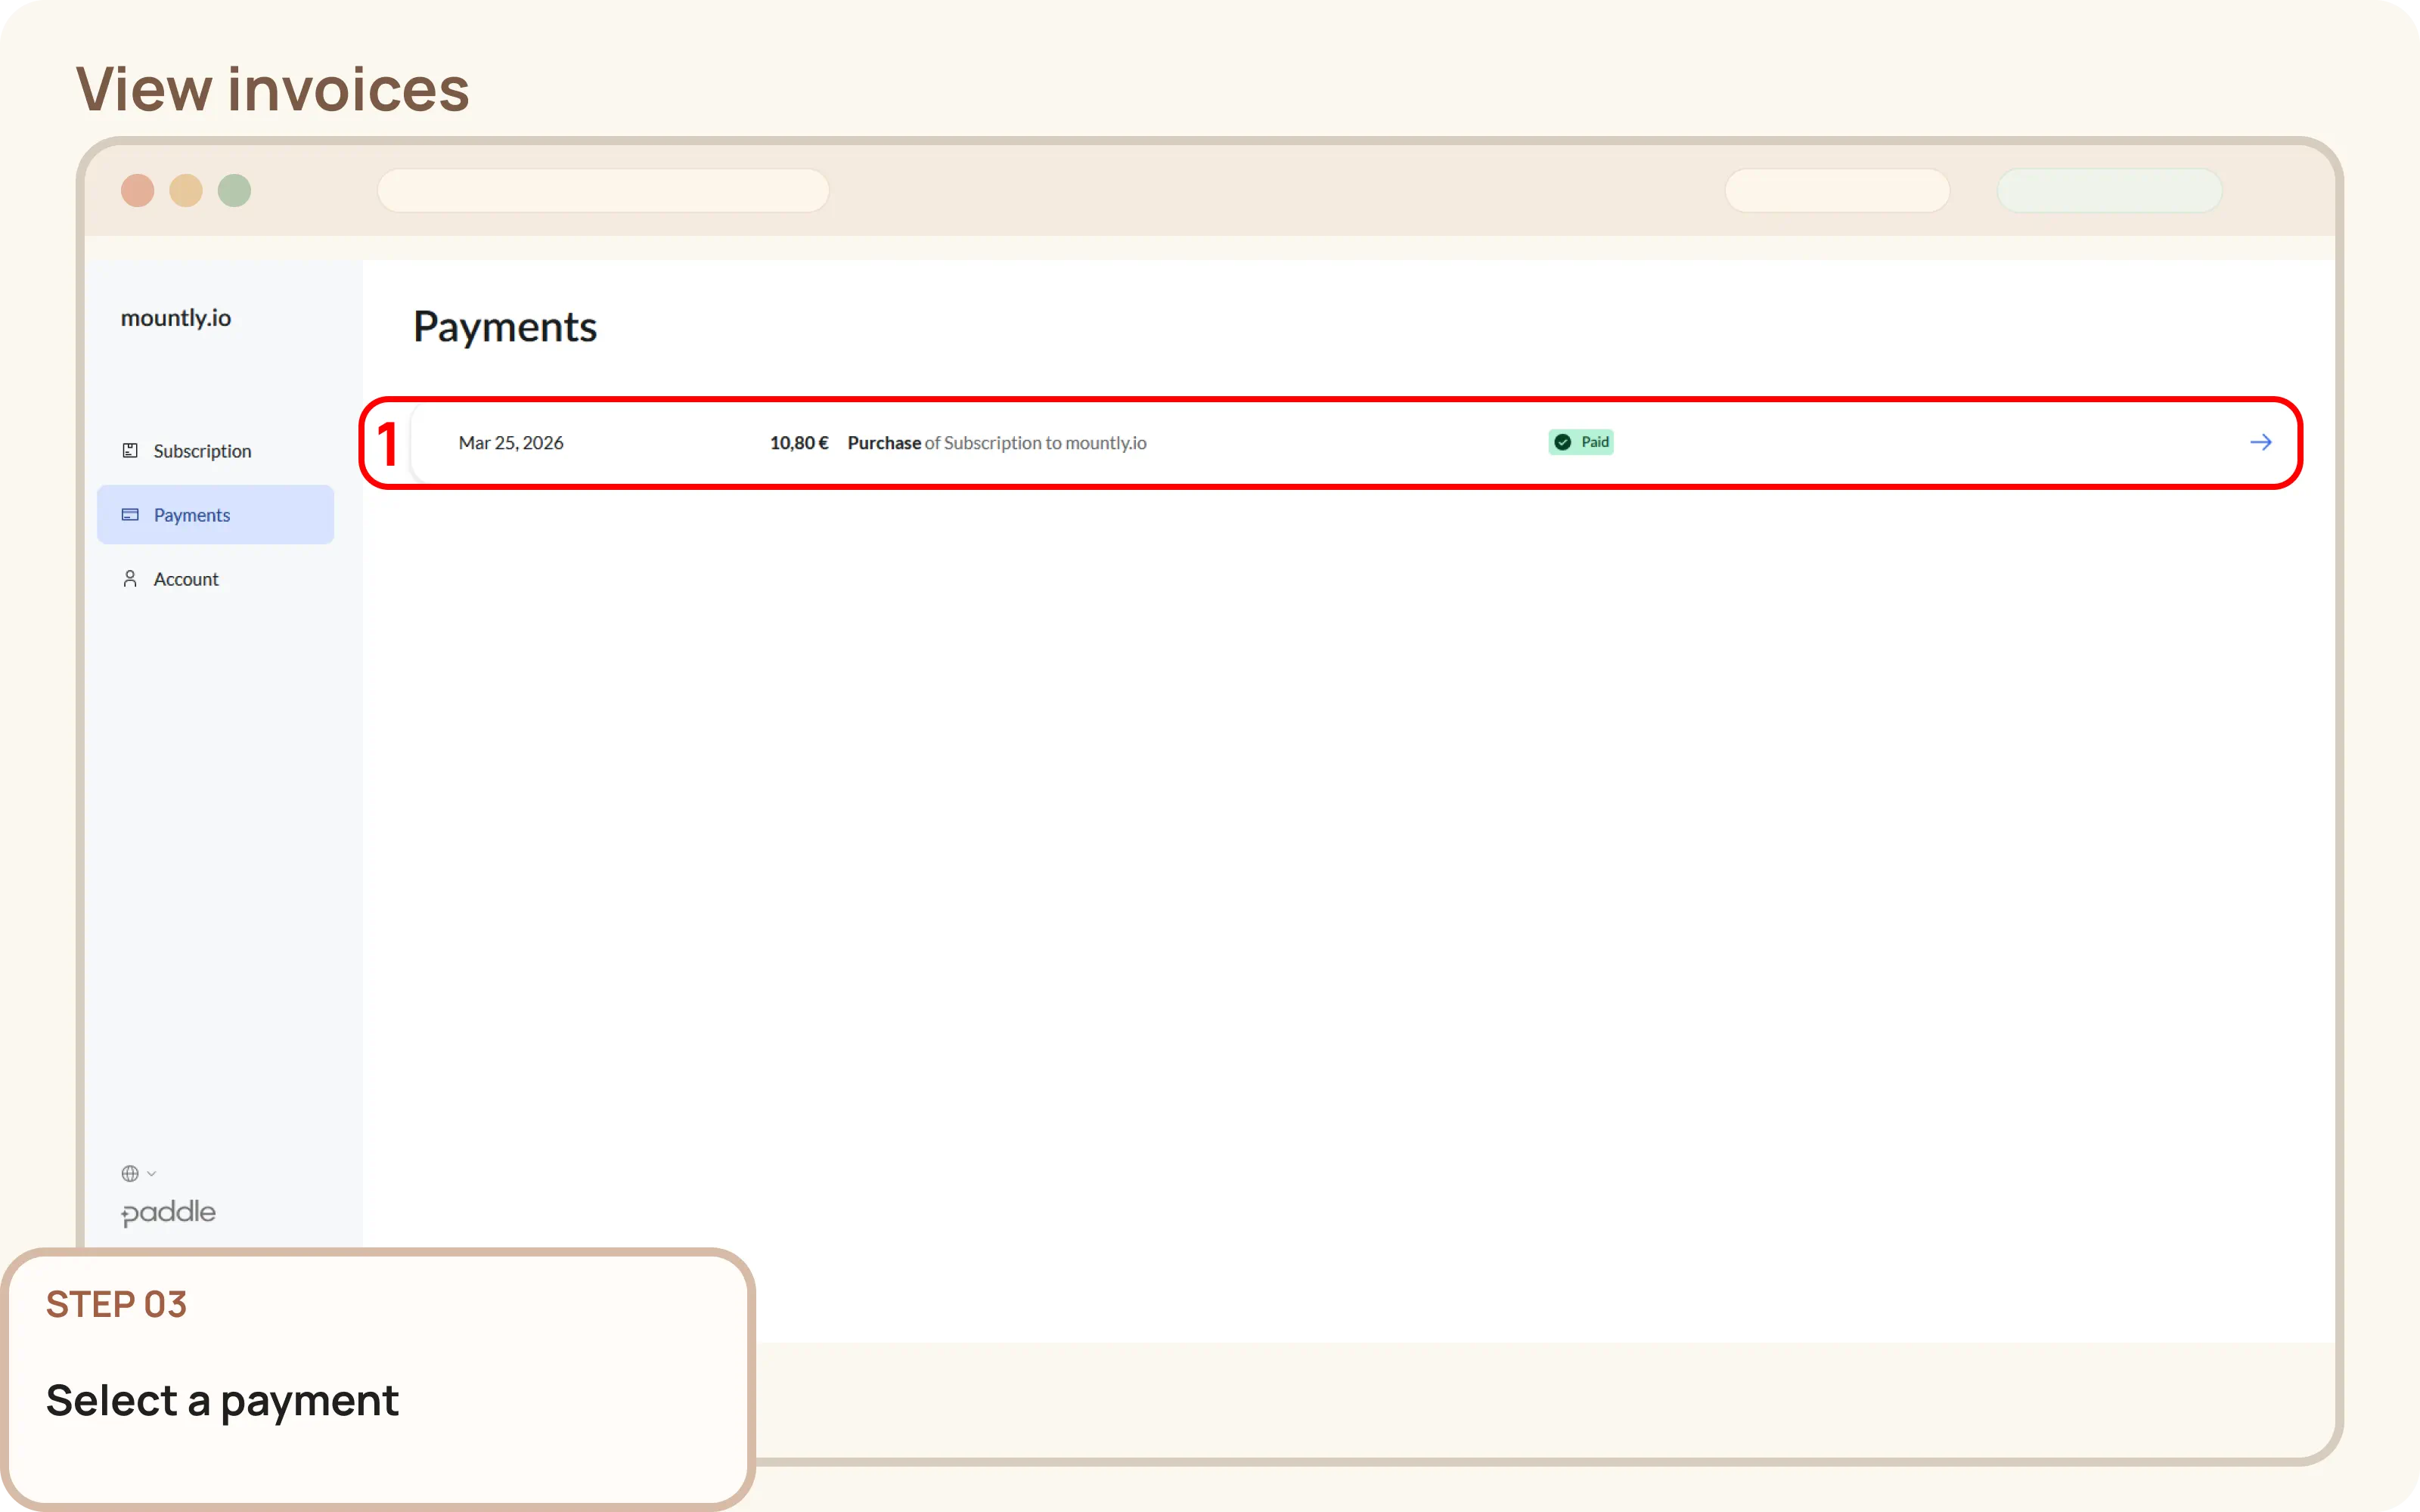Click the globe language icon near the Paddle logo
Screen dimensions: 2420x1512
[131, 1172]
